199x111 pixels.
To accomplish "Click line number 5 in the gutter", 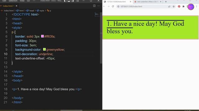I will tap(7, 32).
